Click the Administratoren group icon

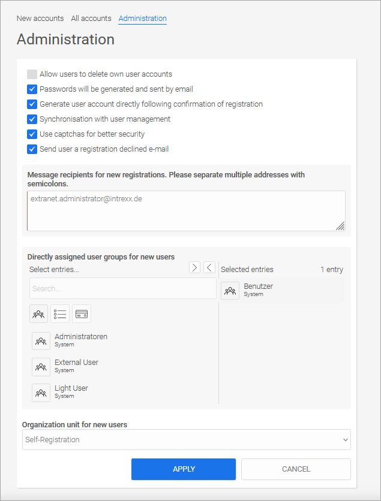[41, 341]
